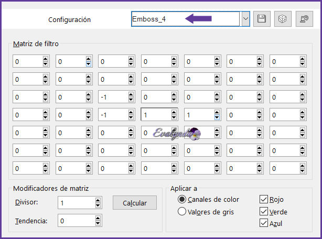Click the randomize parameters dice icon
This screenshot has width=322, height=239.
tap(282, 19)
